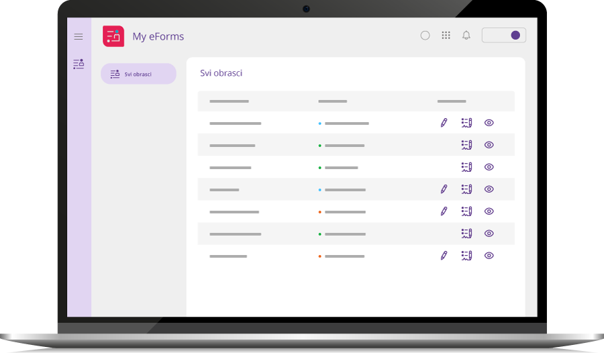Click the eye icon in third row

489,167
